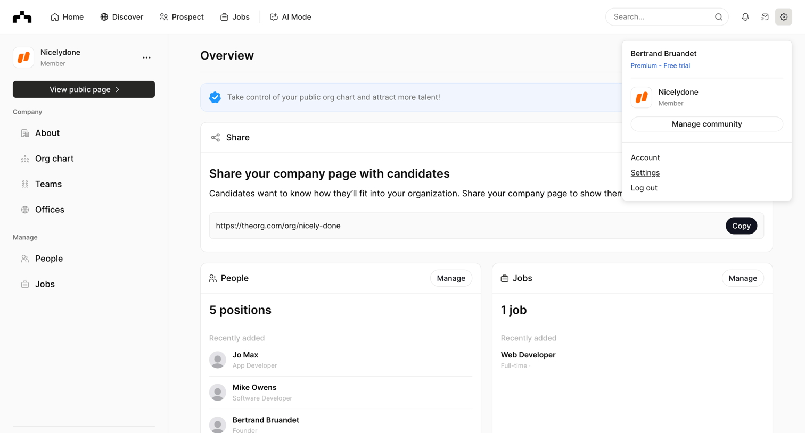Click Mike Owens avatar

coord(218,393)
